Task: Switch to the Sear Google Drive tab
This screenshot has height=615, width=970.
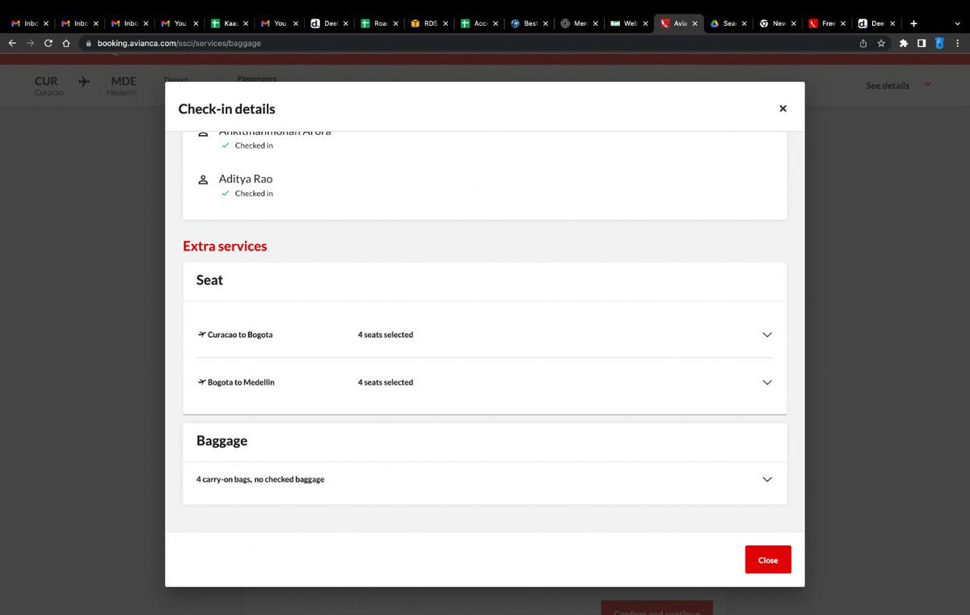Action: pos(728,23)
